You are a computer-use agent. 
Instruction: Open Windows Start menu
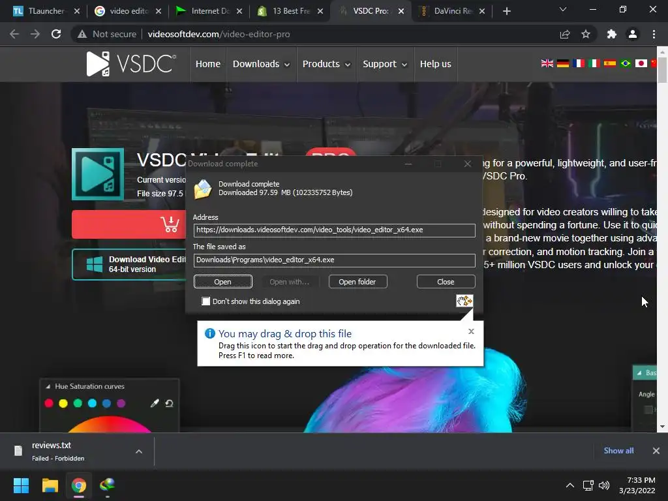click(21, 485)
